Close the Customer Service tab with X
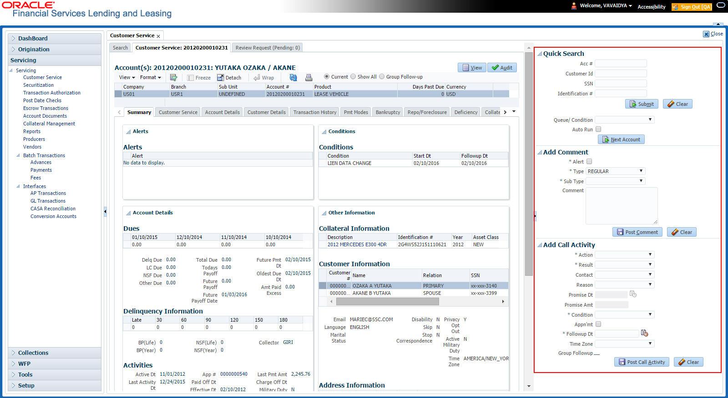 pyautogui.click(x=158, y=36)
